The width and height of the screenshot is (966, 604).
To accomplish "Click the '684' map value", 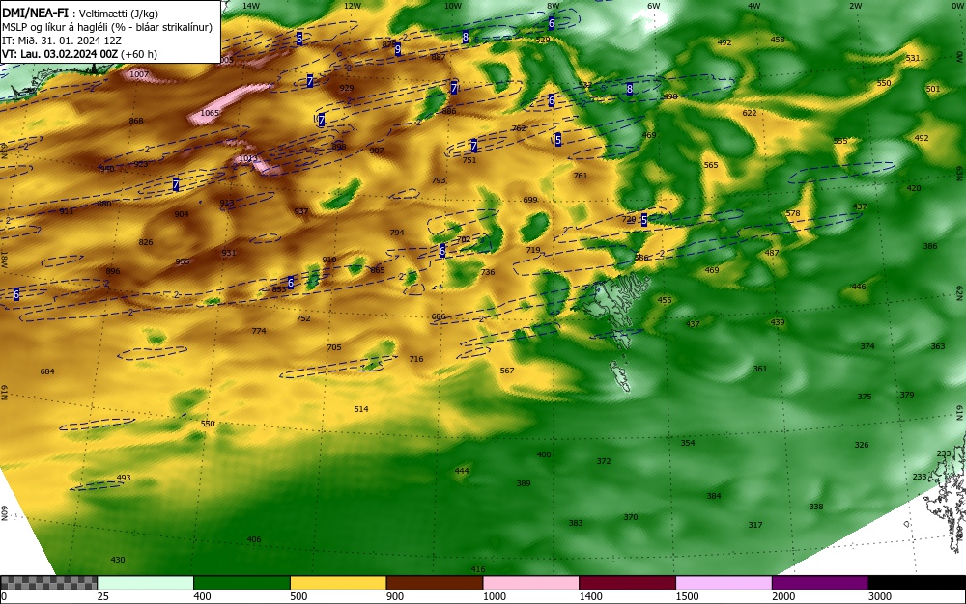I will [x=47, y=371].
